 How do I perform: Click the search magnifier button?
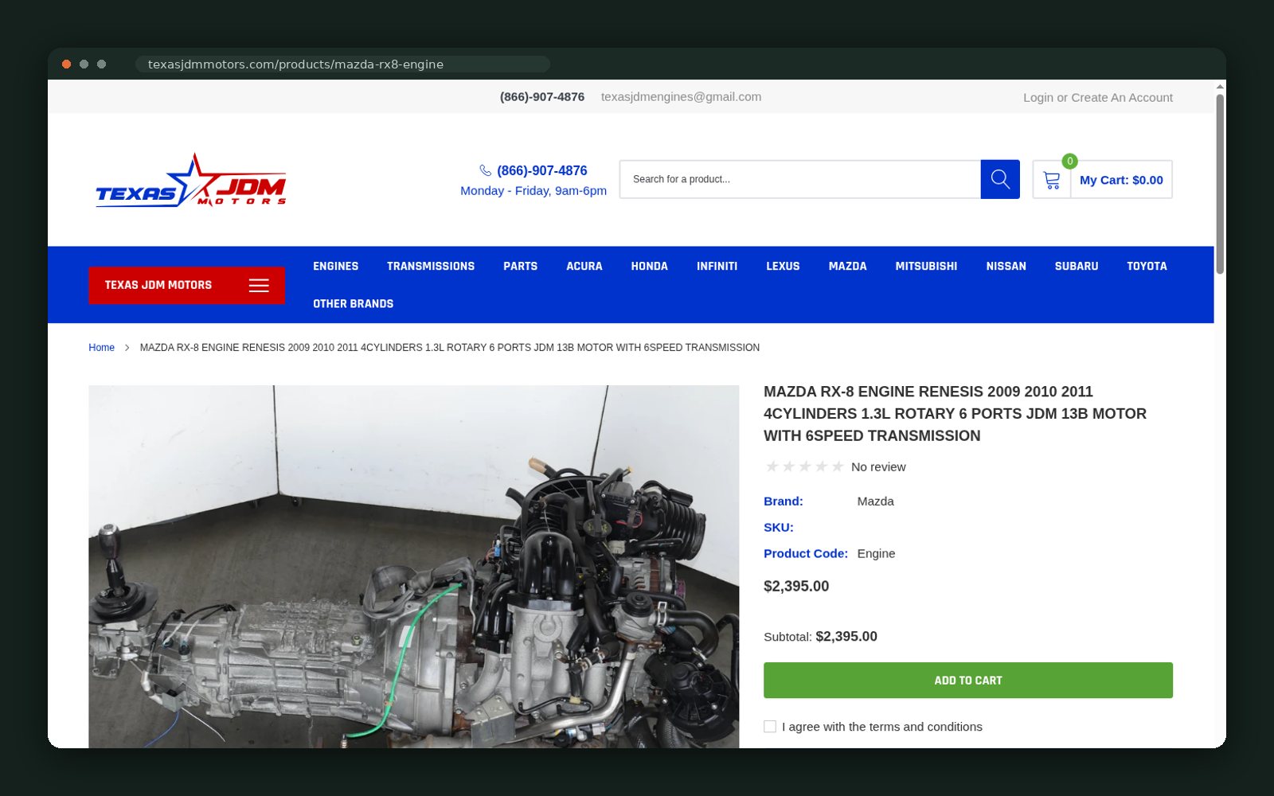tap(1000, 179)
